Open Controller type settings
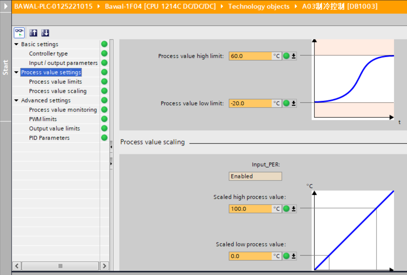407x275 pixels. tap(48, 54)
